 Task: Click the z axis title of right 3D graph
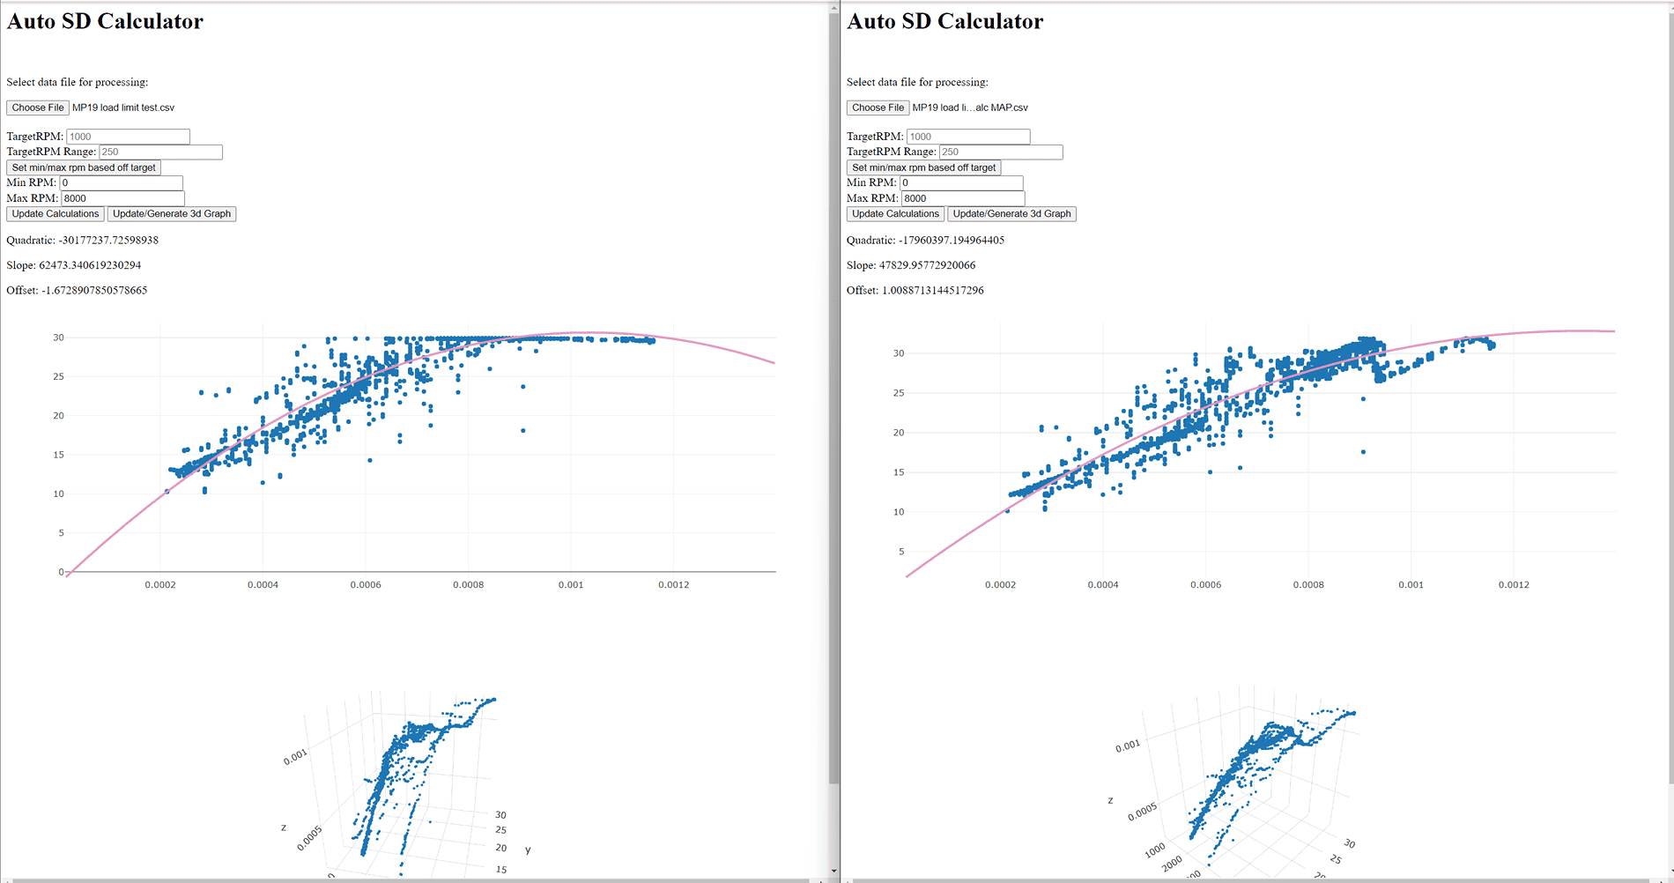click(1110, 800)
